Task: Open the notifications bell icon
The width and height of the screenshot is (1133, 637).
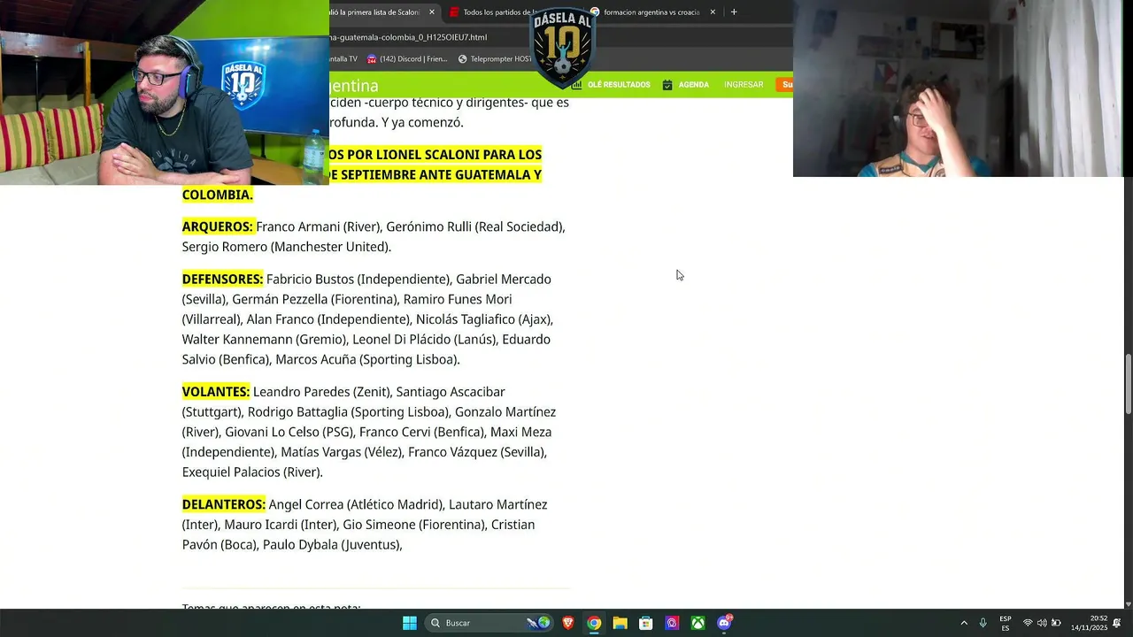Action: [x=1117, y=623]
